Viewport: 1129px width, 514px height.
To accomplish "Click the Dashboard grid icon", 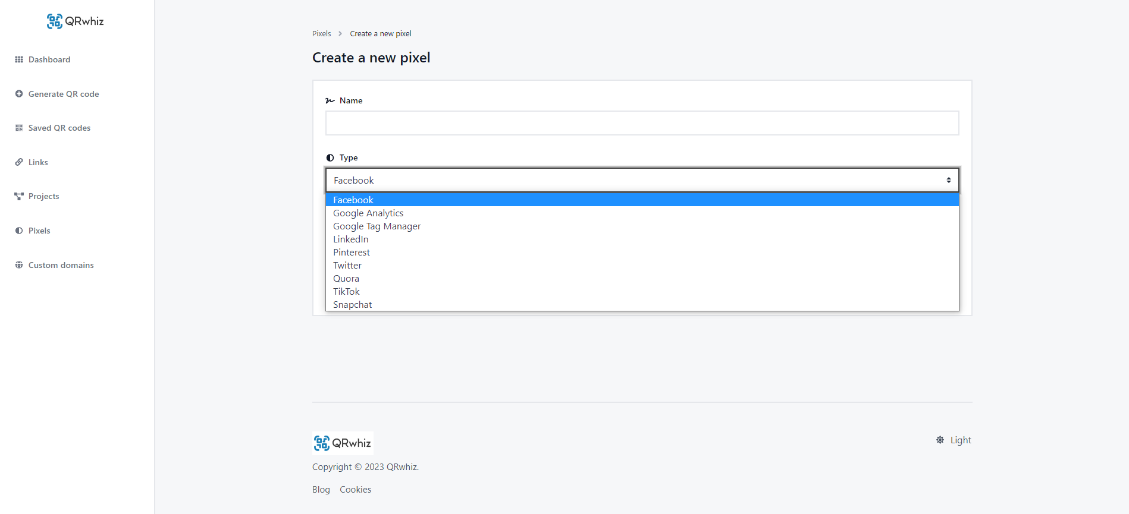I will (x=19, y=59).
